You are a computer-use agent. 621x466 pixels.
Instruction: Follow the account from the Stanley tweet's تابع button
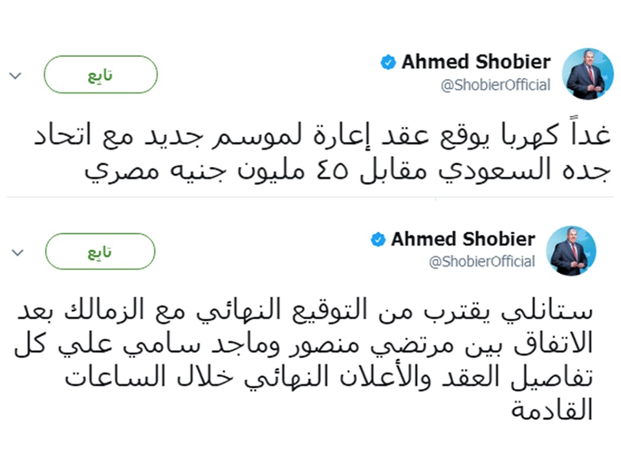point(100,252)
